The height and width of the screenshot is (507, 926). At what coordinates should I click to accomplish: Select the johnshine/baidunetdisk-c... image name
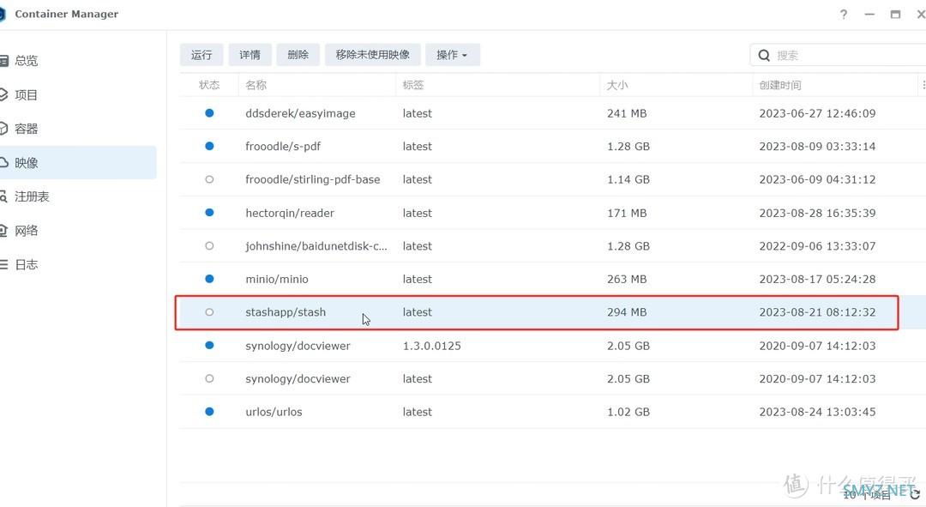pyautogui.click(x=316, y=246)
